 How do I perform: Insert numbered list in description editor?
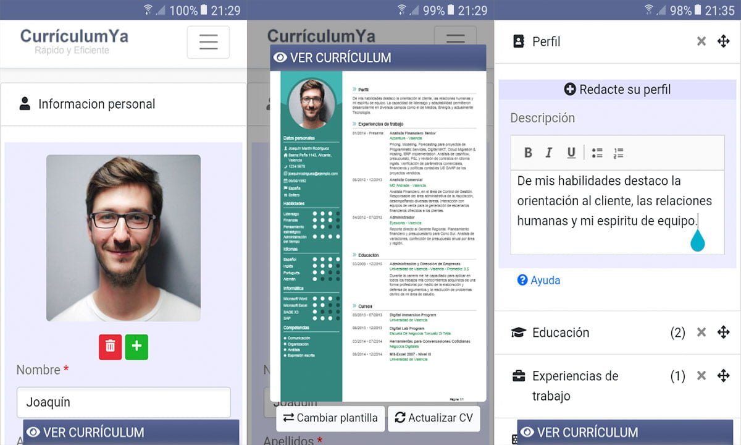click(619, 153)
